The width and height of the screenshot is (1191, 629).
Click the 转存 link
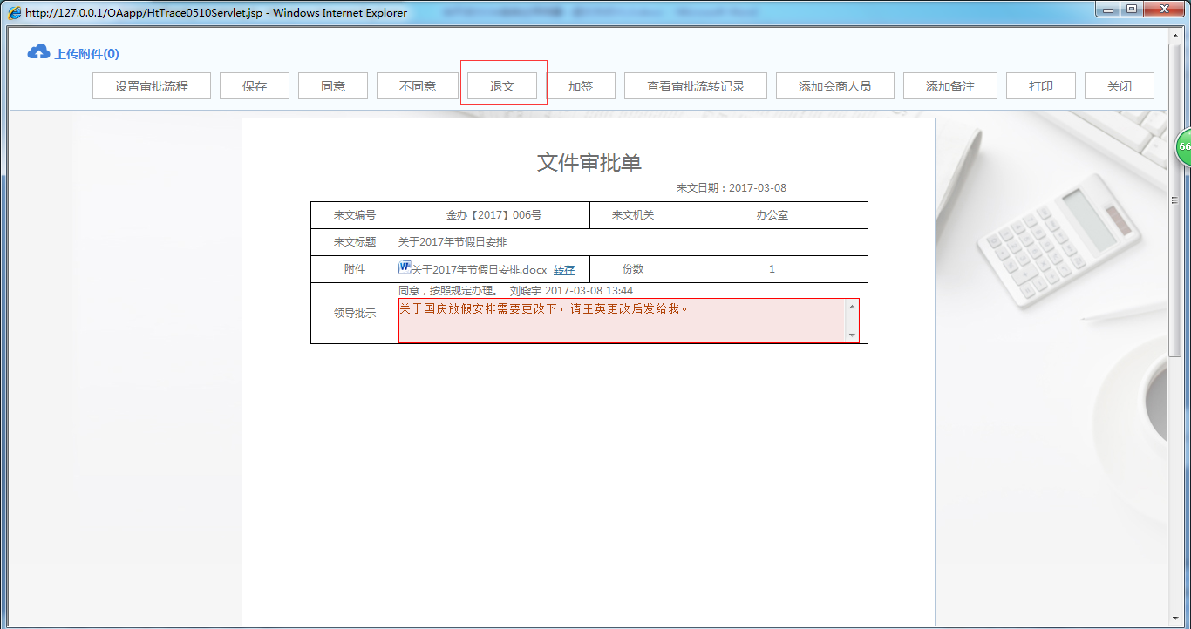tap(564, 270)
